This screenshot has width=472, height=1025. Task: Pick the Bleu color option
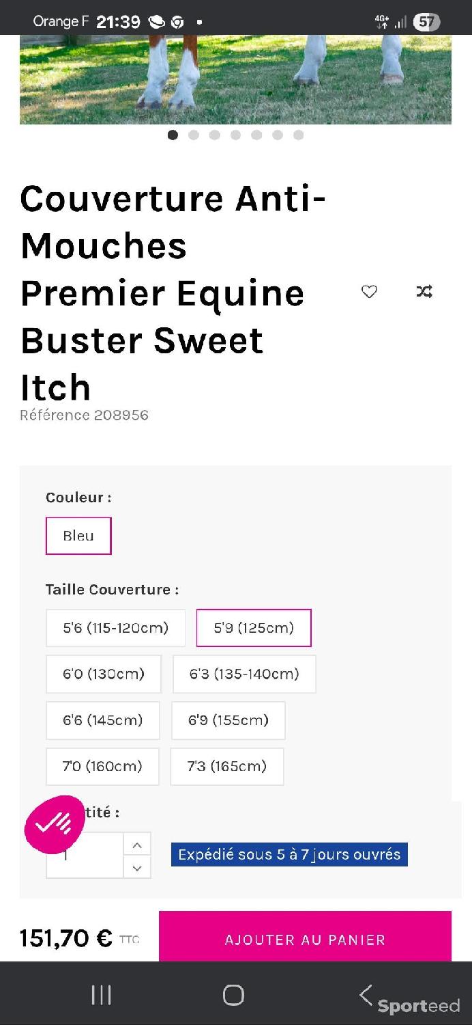[x=78, y=536]
